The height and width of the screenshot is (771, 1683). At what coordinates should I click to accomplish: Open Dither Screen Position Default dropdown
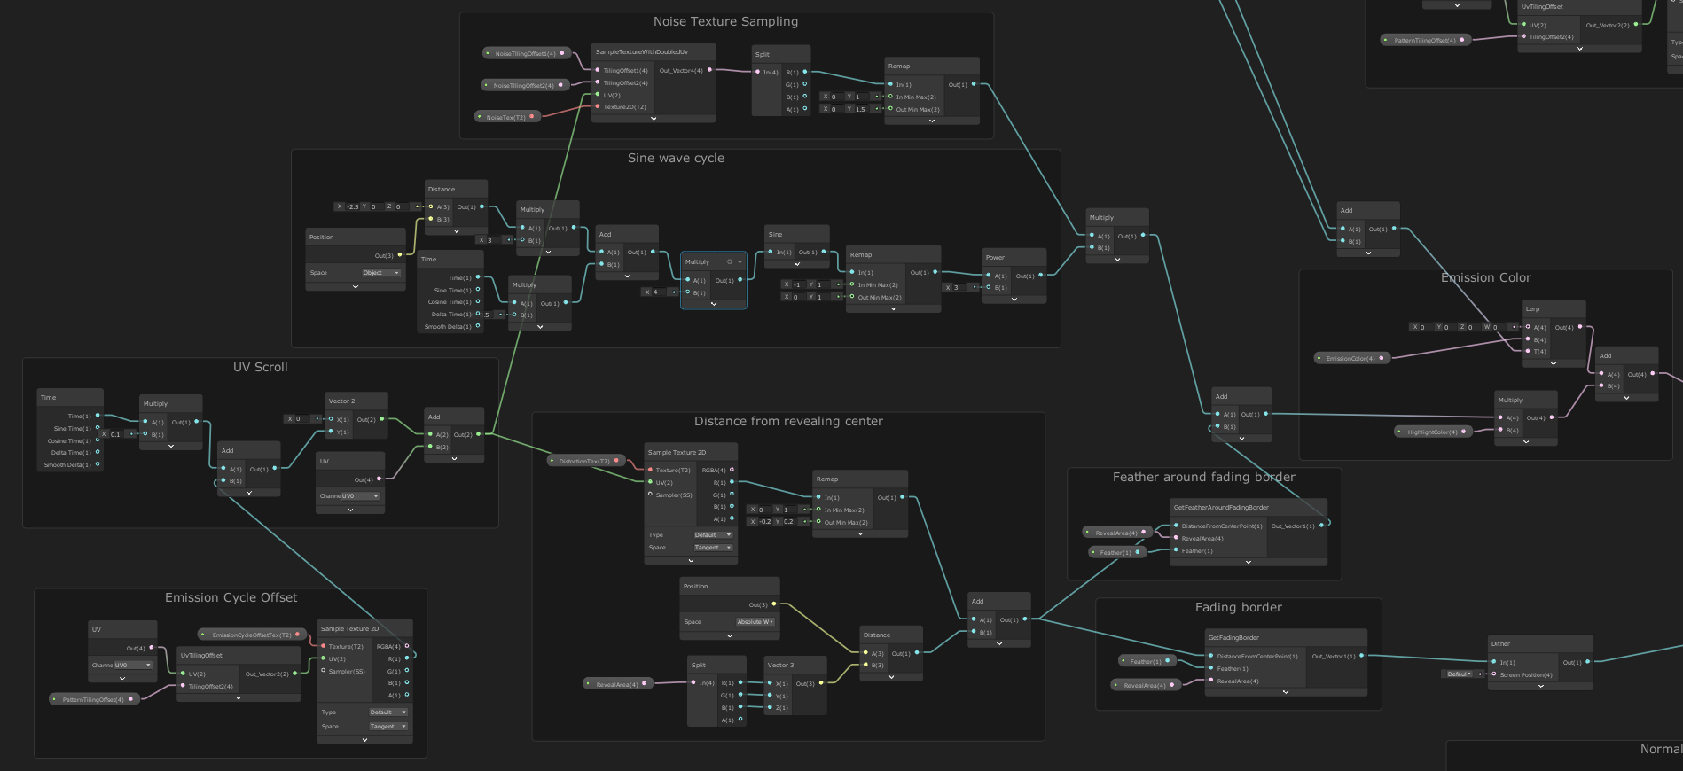pyautogui.click(x=1460, y=674)
